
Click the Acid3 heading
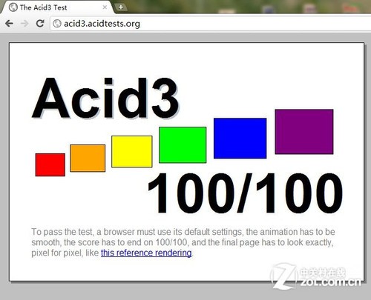pyautogui.click(x=105, y=98)
